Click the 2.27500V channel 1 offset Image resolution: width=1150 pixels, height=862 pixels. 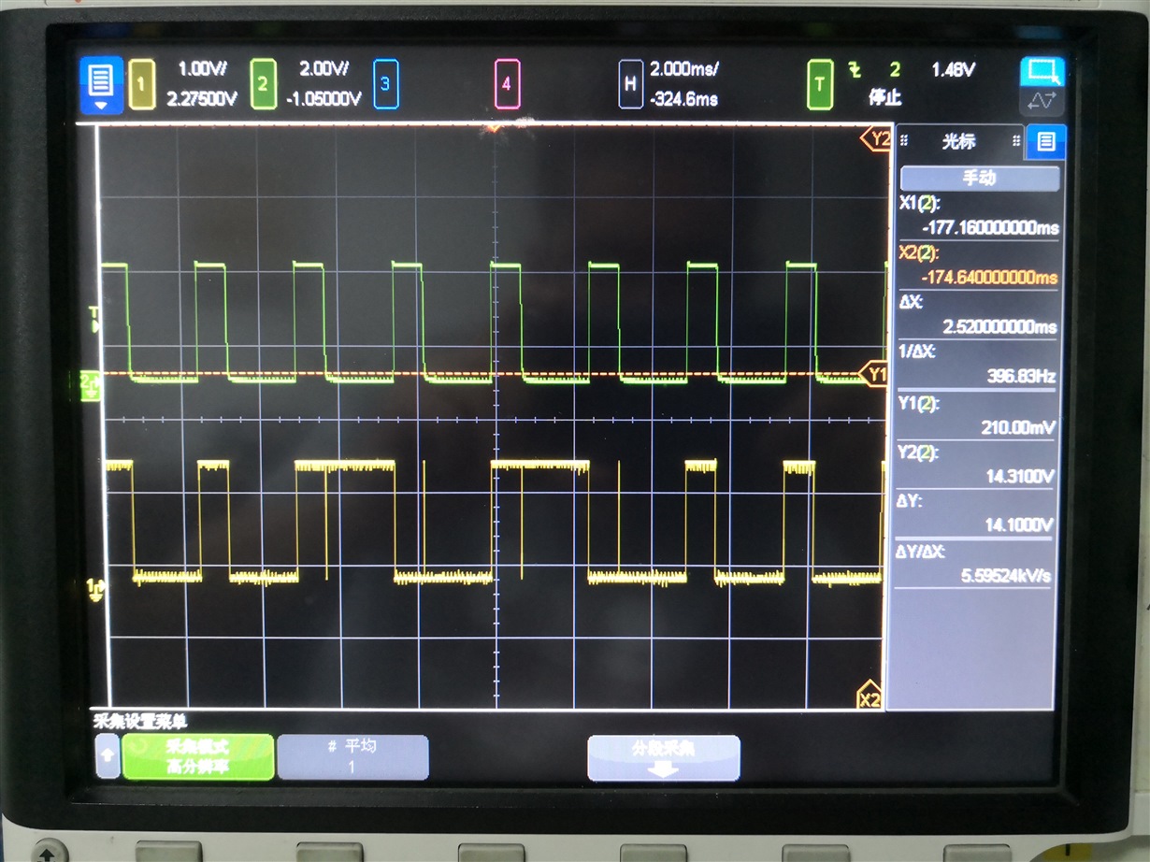pyautogui.click(x=202, y=98)
